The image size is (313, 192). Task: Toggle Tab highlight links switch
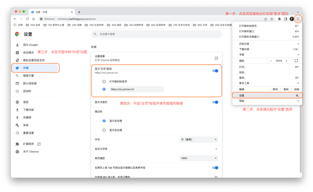(x=215, y=168)
